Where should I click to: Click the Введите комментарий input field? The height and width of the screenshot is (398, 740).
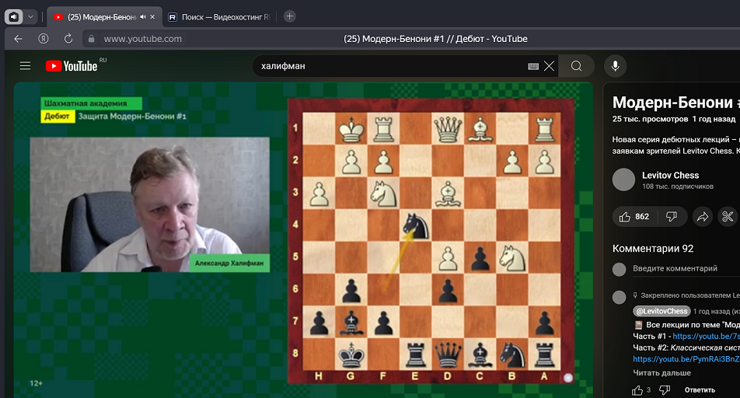675,269
